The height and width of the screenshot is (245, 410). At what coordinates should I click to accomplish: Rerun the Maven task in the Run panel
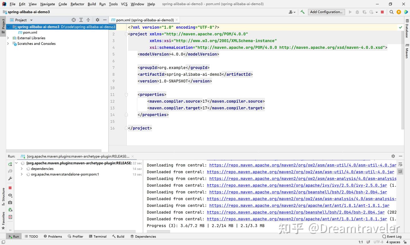pos(10,164)
